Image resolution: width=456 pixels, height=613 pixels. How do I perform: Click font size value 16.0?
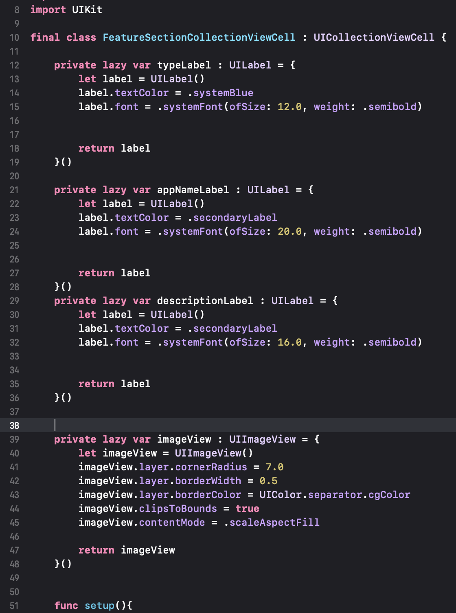(x=289, y=342)
